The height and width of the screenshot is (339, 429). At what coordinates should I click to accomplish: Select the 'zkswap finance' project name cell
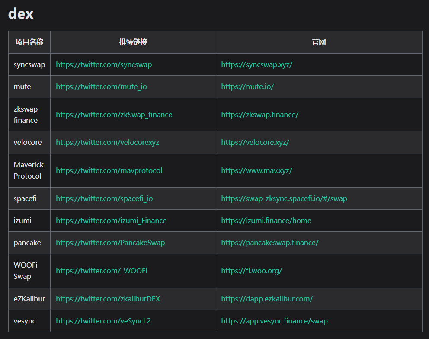29,115
